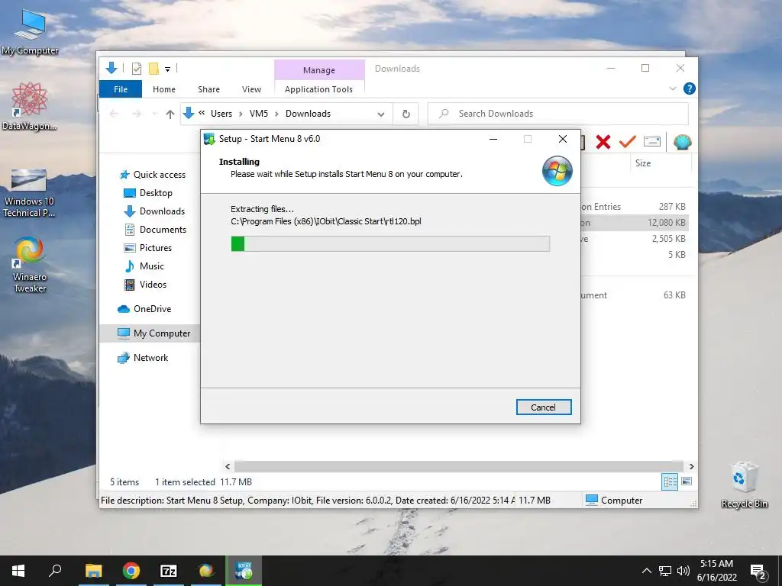Image resolution: width=782 pixels, height=586 pixels.
Task: Click Properties icon in quick access toolbar
Action: [x=136, y=69]
